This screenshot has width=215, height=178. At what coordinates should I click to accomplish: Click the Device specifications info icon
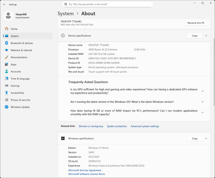click(x=63, y=36)
